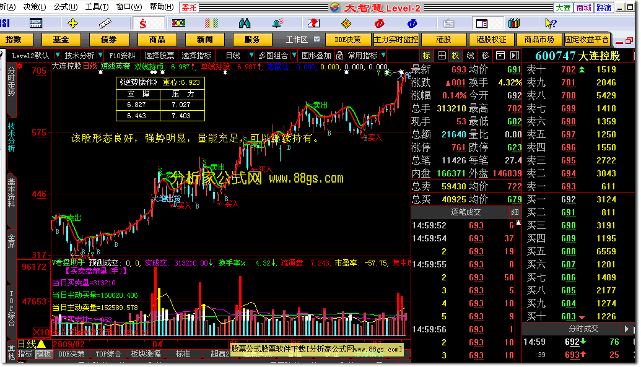Expand the 日线 period dropdown arrow
The width and height of the screenshot is (641, 367).
251,54
